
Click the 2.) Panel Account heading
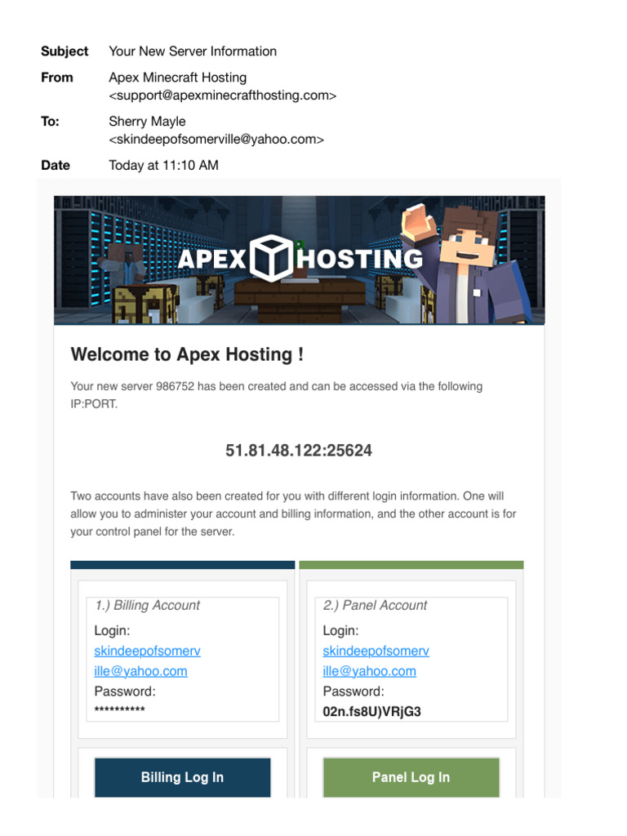coord(375,605)
